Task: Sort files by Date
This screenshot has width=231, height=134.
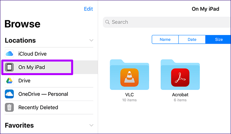Action: [x=192, y=39]
